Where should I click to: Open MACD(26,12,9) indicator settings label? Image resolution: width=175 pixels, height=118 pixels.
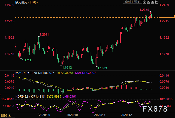[x=27, y=73]
